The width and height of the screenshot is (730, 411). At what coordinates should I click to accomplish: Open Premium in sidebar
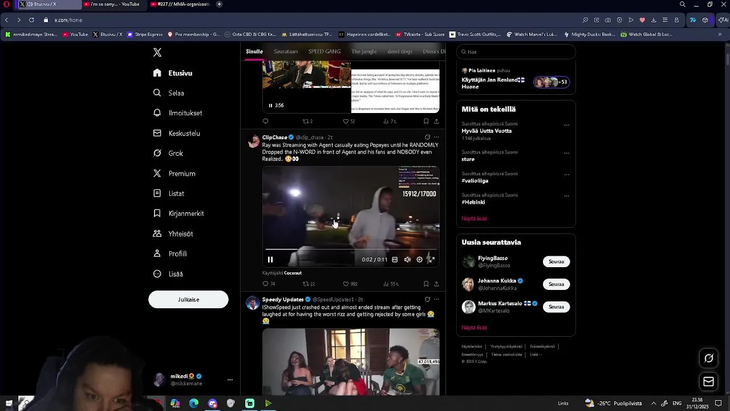174,174
